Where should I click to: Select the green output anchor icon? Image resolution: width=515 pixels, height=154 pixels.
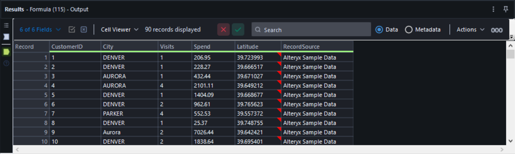coord(6,52)
